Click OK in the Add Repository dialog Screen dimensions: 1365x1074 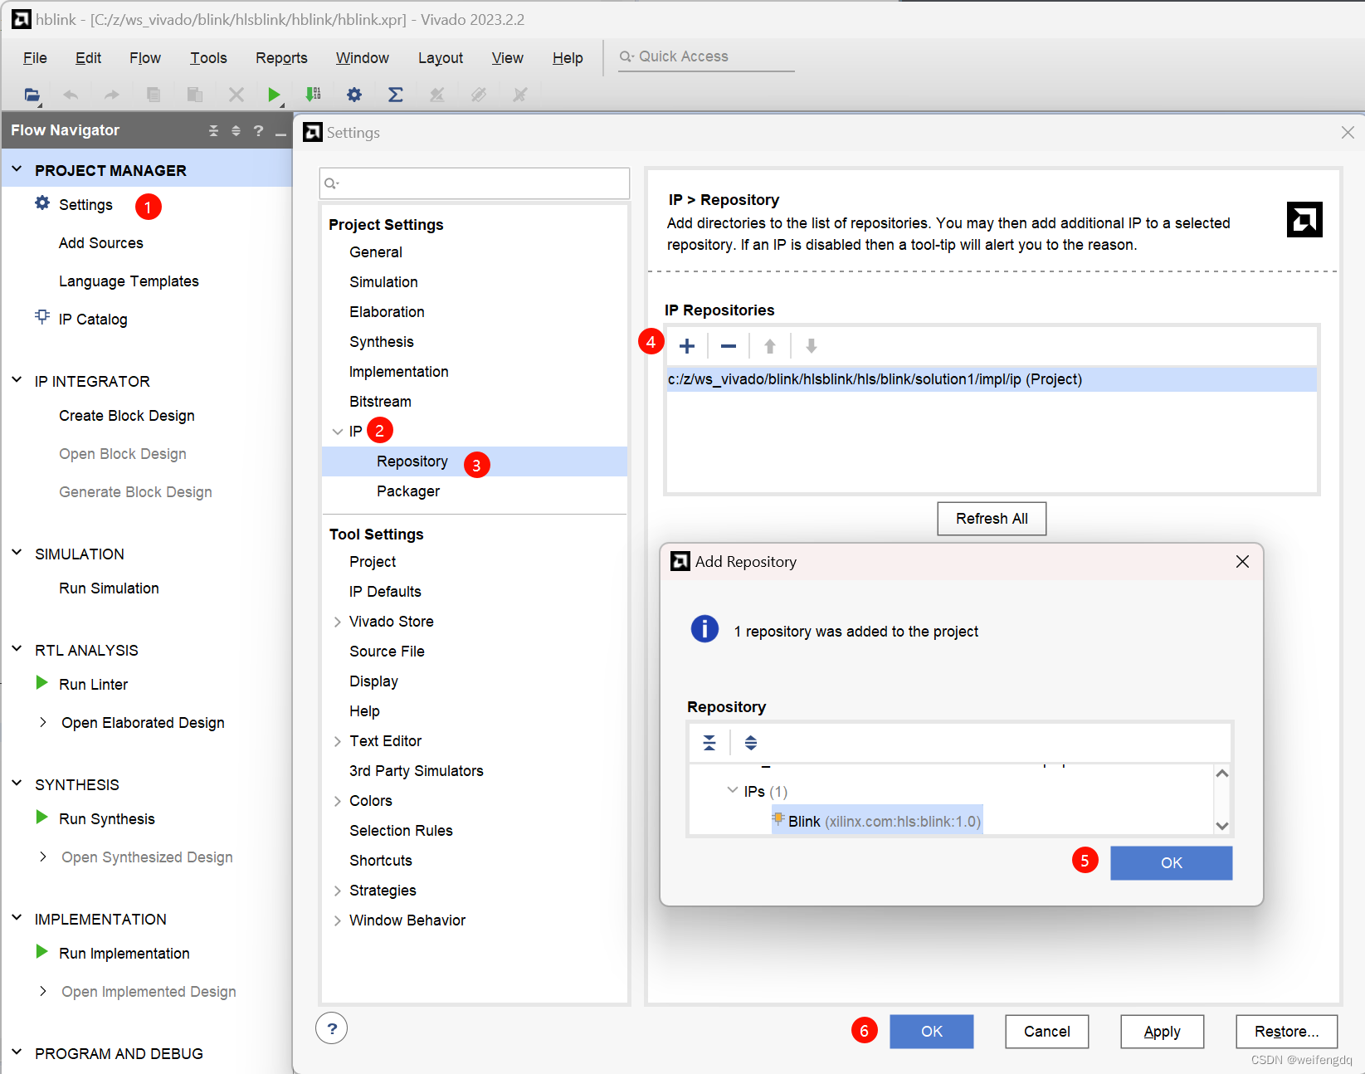coord(1171,863)
